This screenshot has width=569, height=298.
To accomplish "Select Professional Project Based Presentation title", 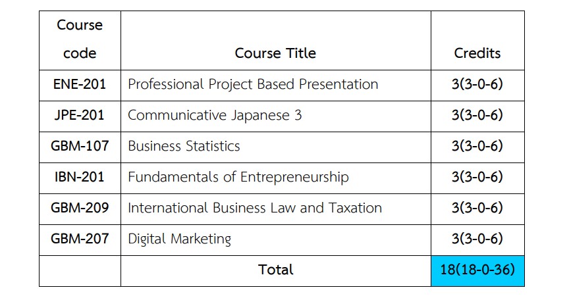I will pyautogui.click(x=253, y=84).
